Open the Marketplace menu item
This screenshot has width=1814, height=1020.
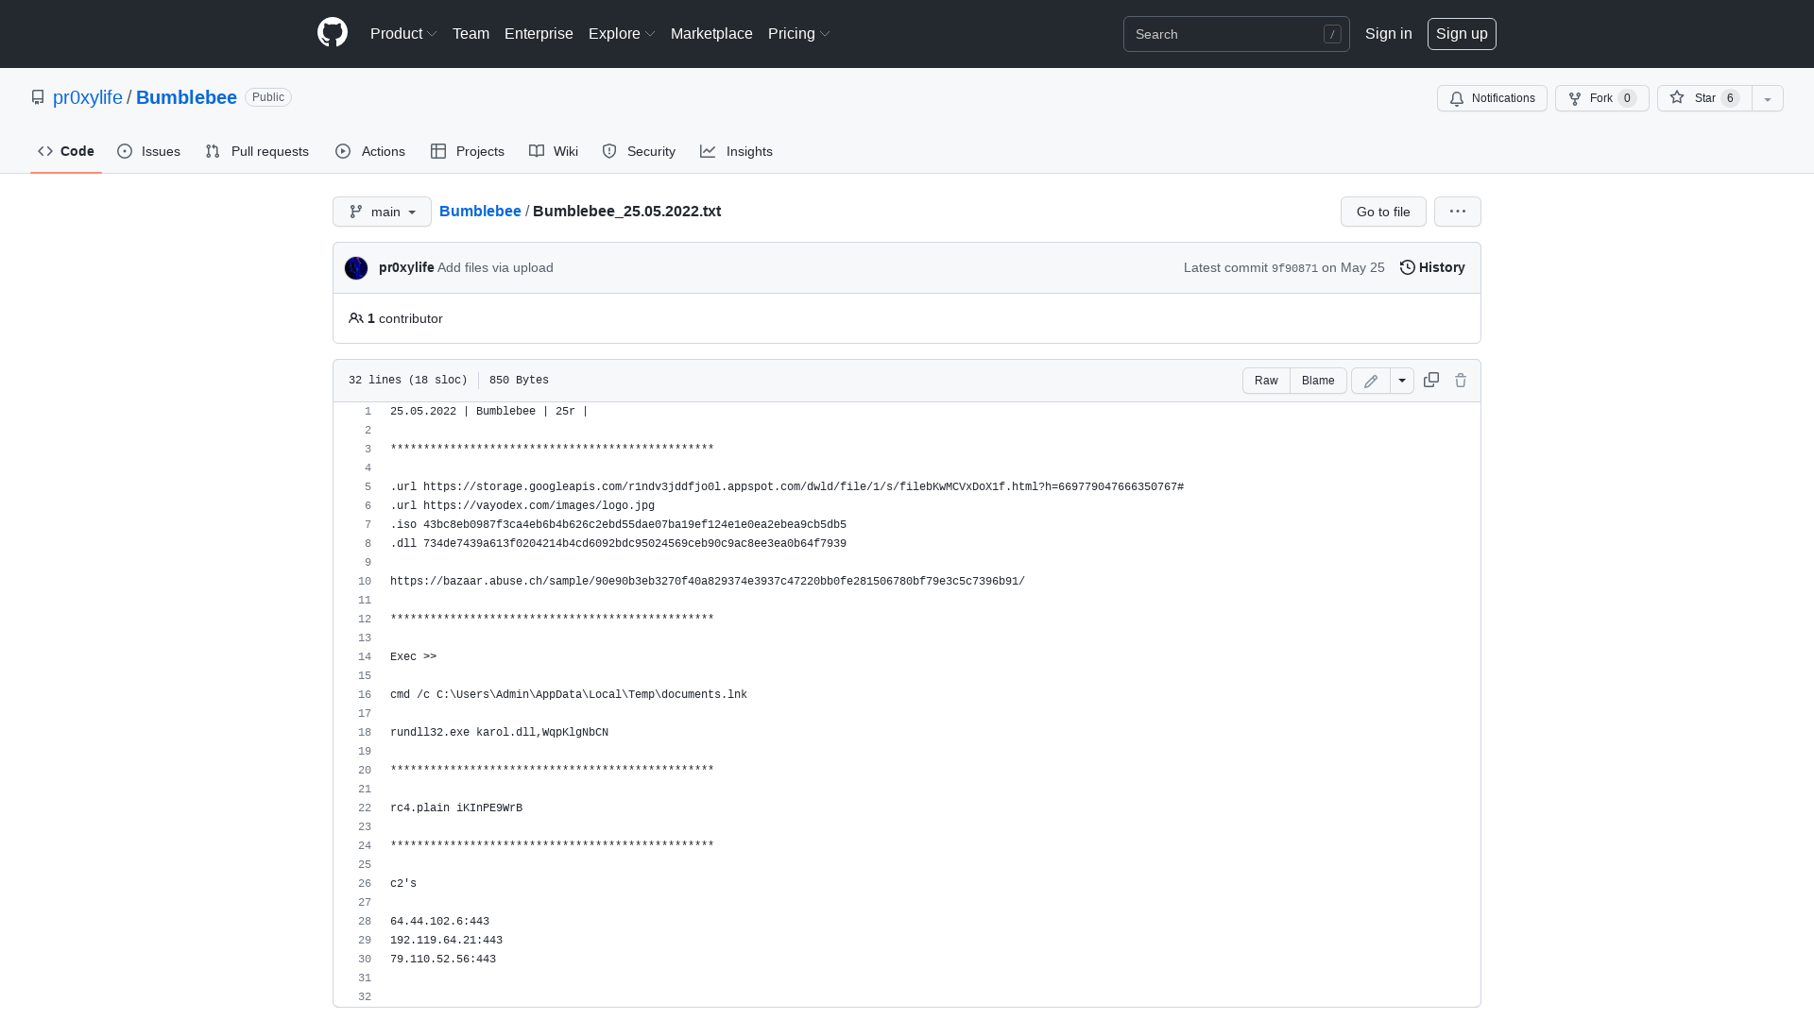(711, 33)
